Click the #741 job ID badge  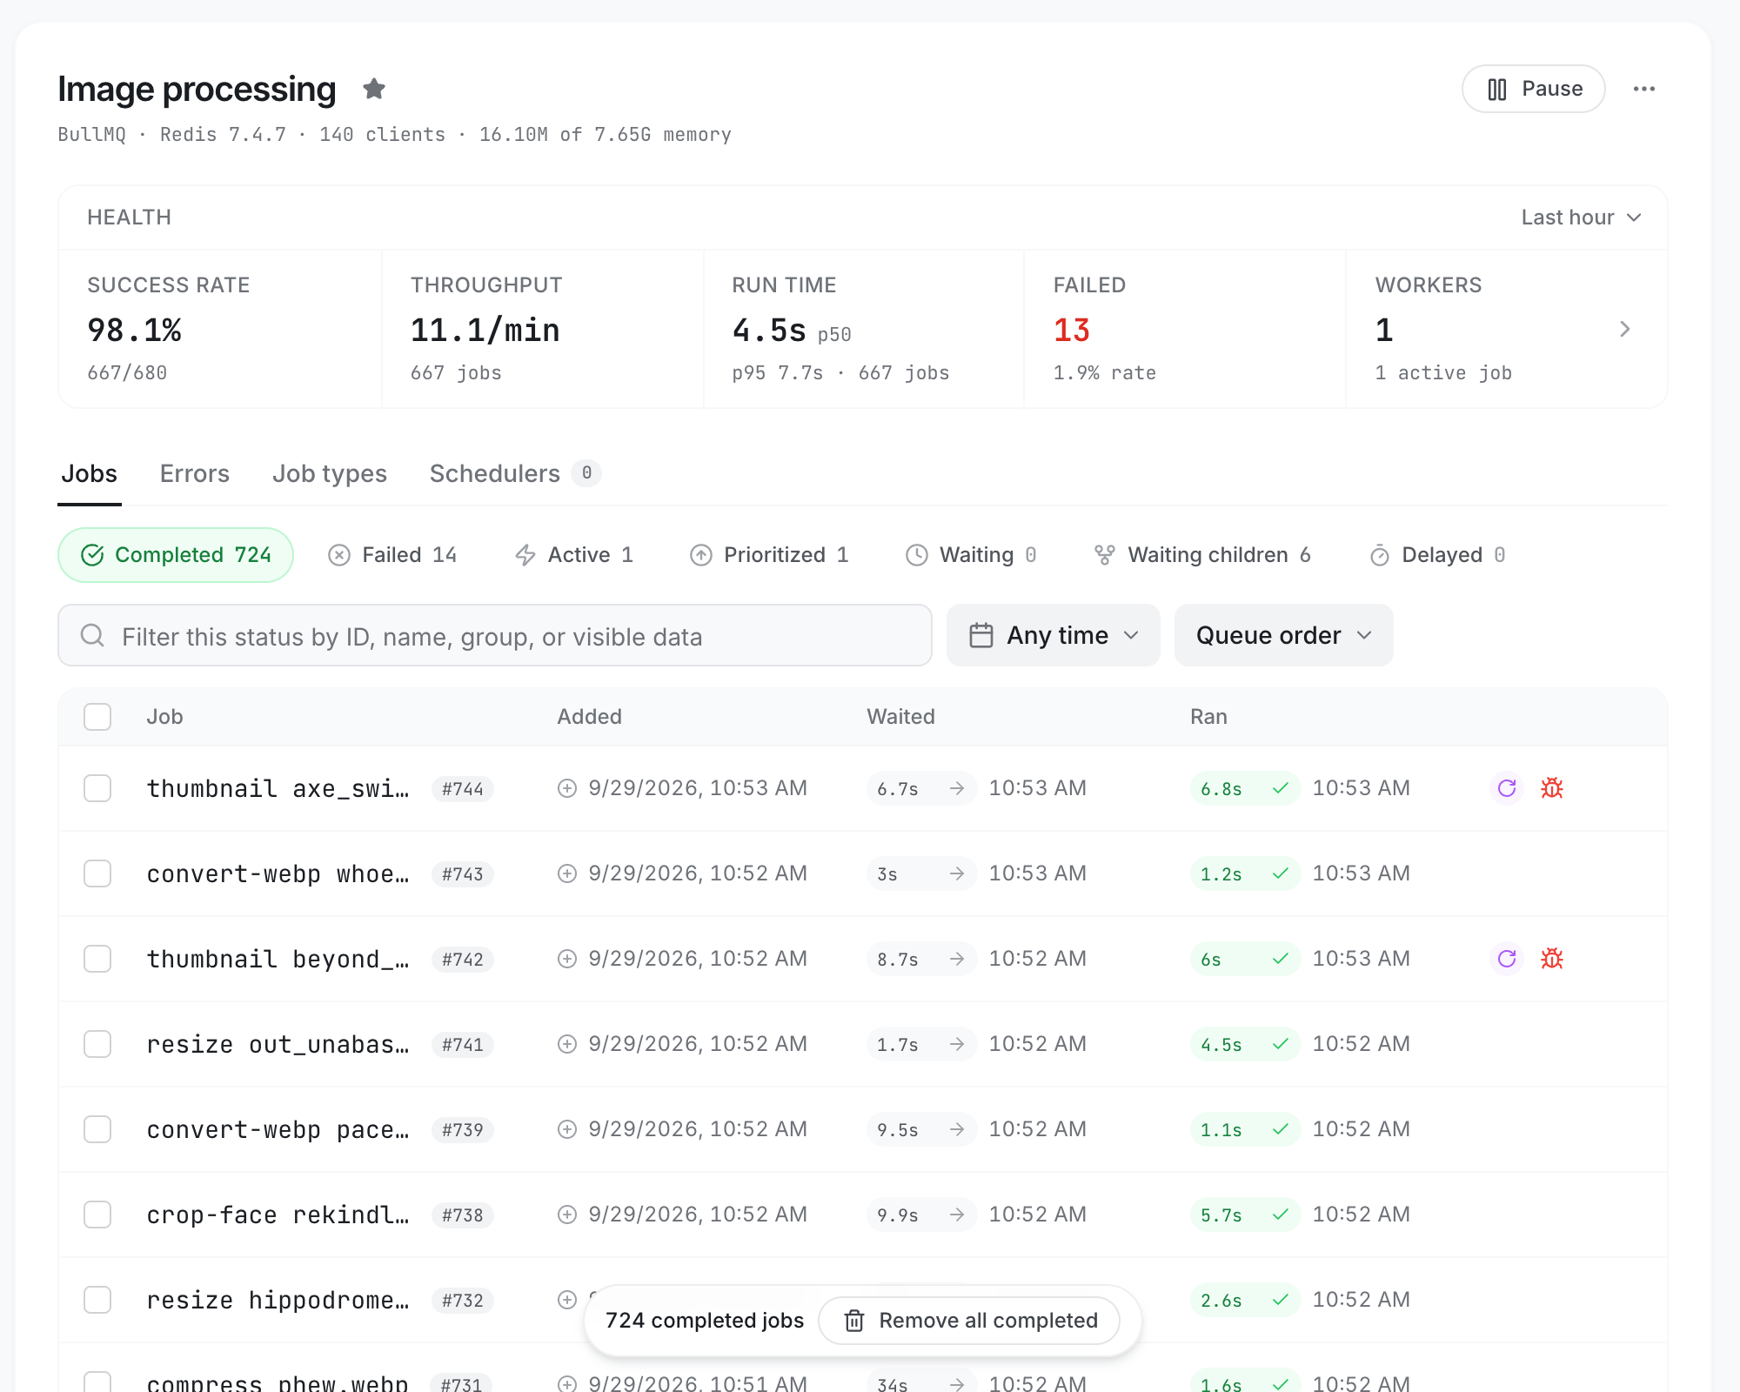[x=463, y=1044]
